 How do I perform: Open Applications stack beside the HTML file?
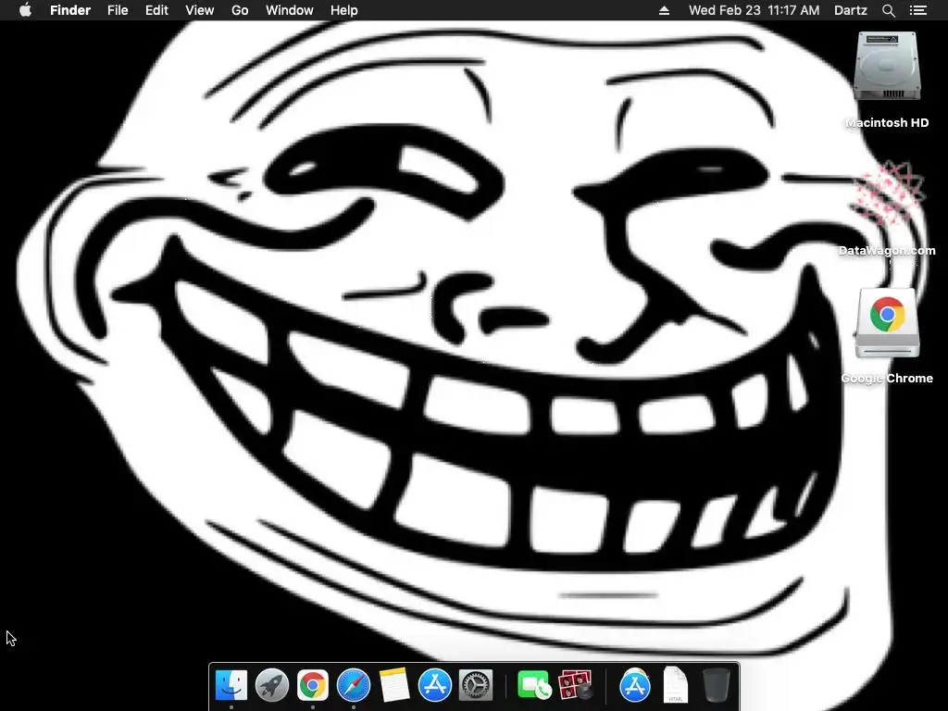pyautogui.click(x=635, y=685)
